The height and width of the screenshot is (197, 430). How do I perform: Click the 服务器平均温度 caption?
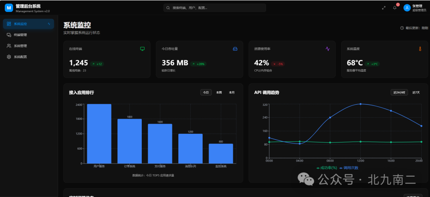coord(356,70)
